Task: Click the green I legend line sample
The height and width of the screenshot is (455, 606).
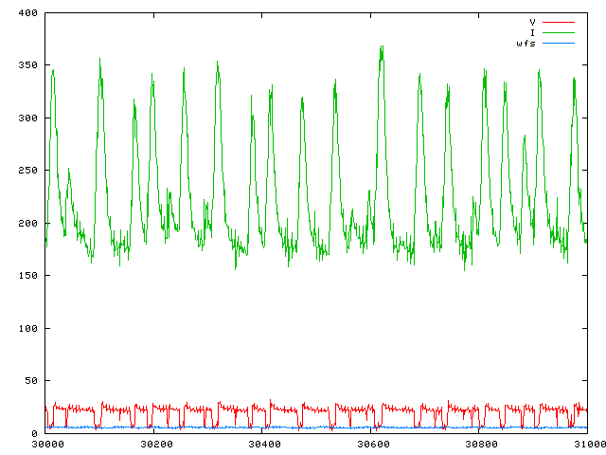Action: point(559,32)
